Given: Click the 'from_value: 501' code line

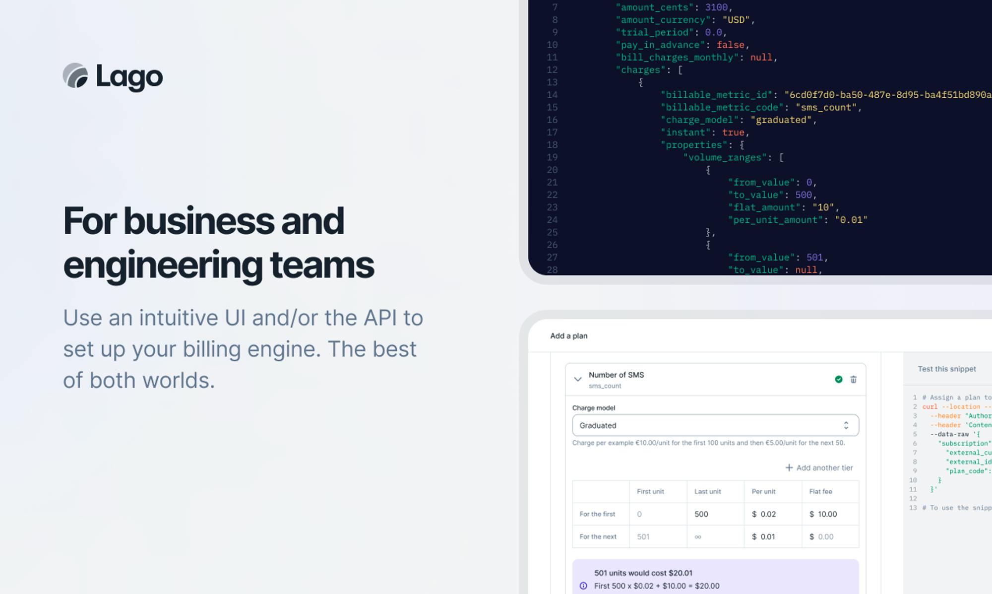Looking at the screenshot, I should click(x=778, y=258).
